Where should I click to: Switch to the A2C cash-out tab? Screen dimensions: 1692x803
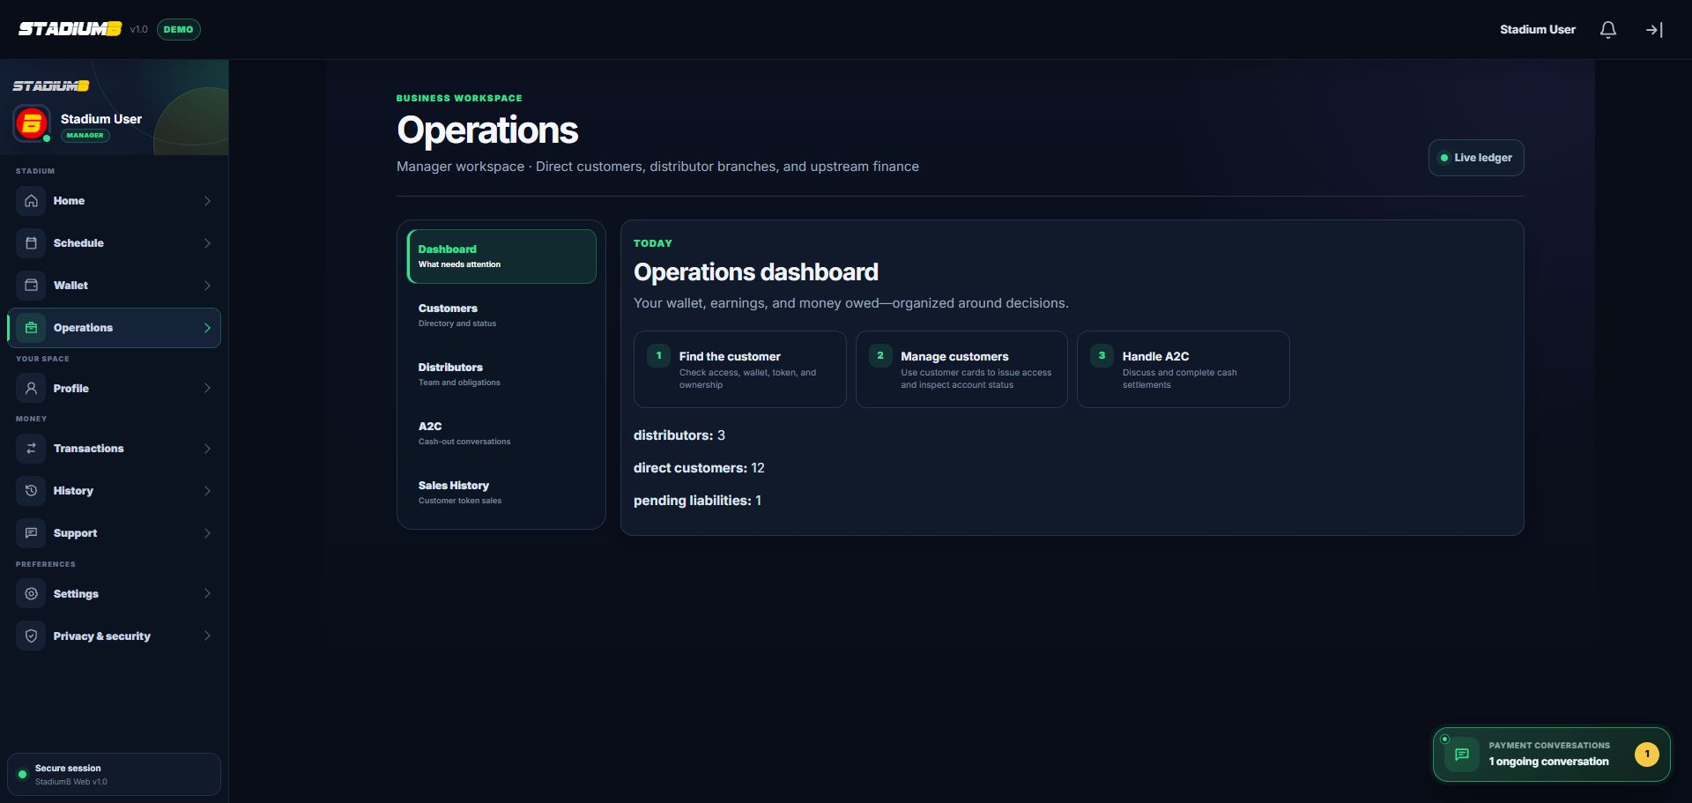501,434
